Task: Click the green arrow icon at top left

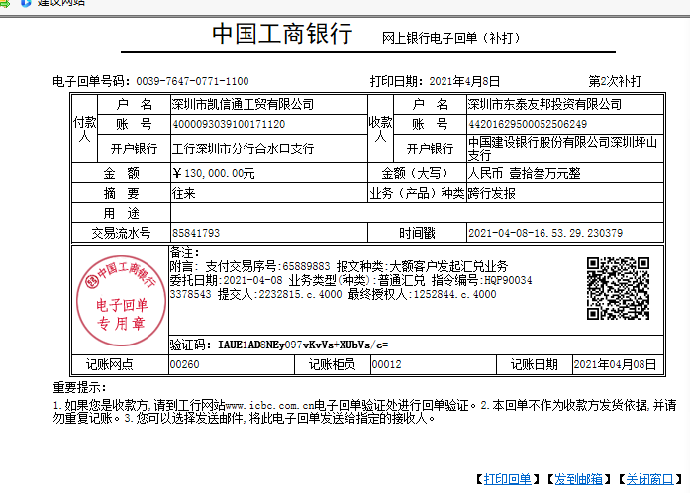Action: tap(4, 4)
